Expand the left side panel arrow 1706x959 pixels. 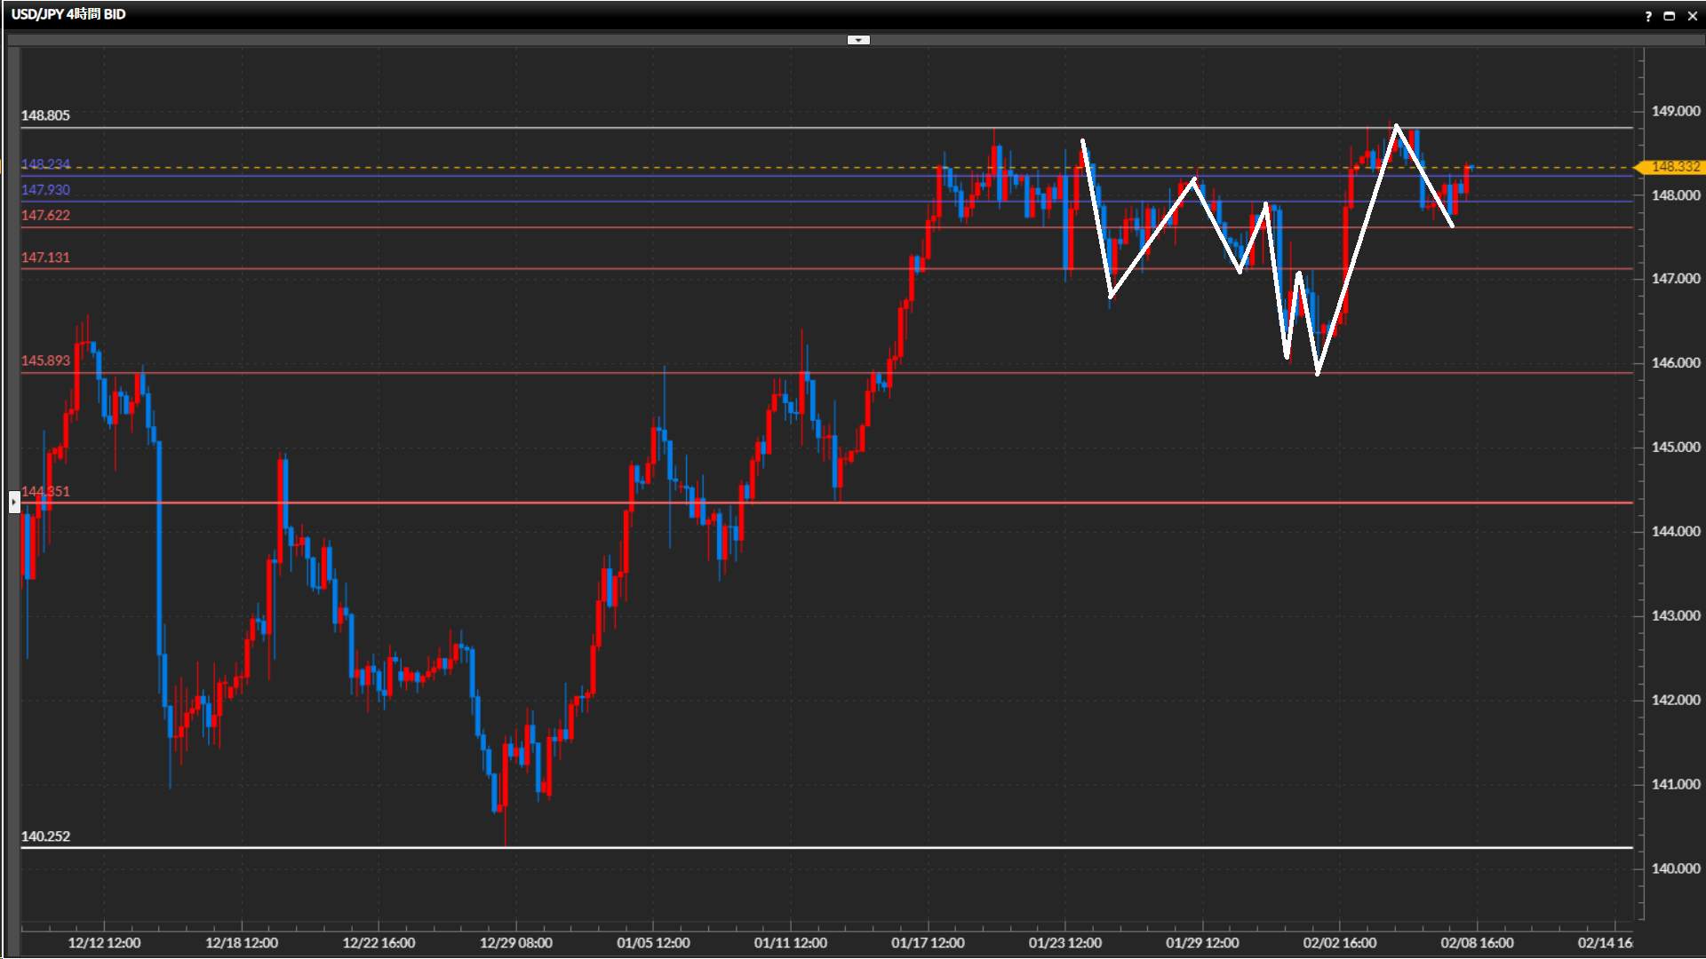click(x=14, y=503)
